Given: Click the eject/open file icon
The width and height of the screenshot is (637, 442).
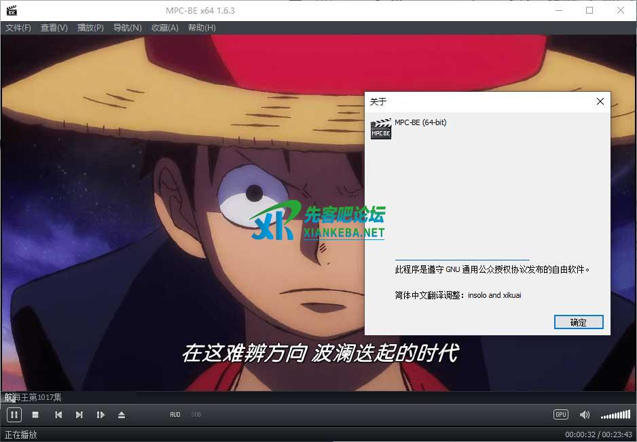Looking at the screenshot, I should coord(122,415).
